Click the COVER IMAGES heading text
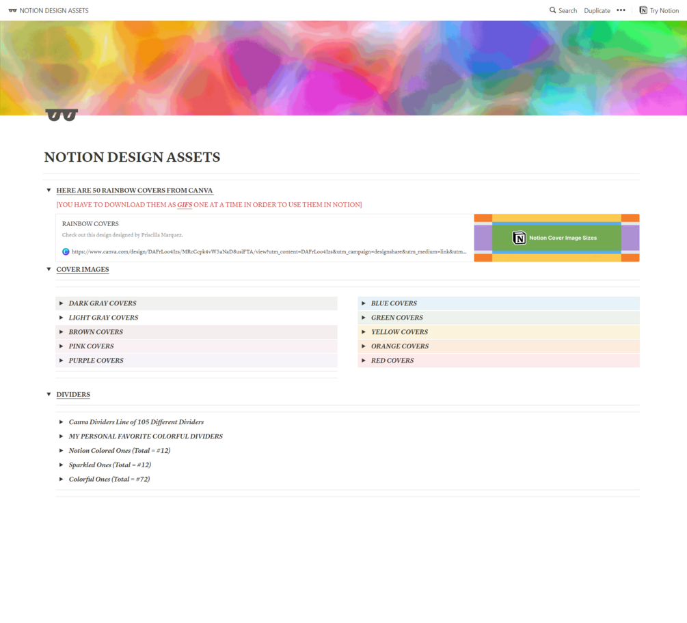Viewport: 687px width, 623px height. (82, 269)
